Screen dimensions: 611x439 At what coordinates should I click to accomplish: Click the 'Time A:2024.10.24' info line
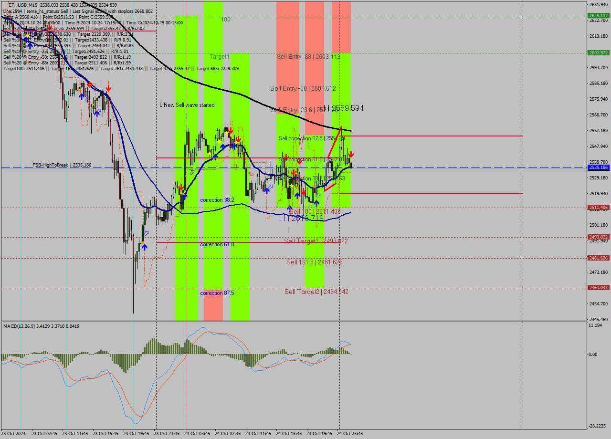click(93, 22)
